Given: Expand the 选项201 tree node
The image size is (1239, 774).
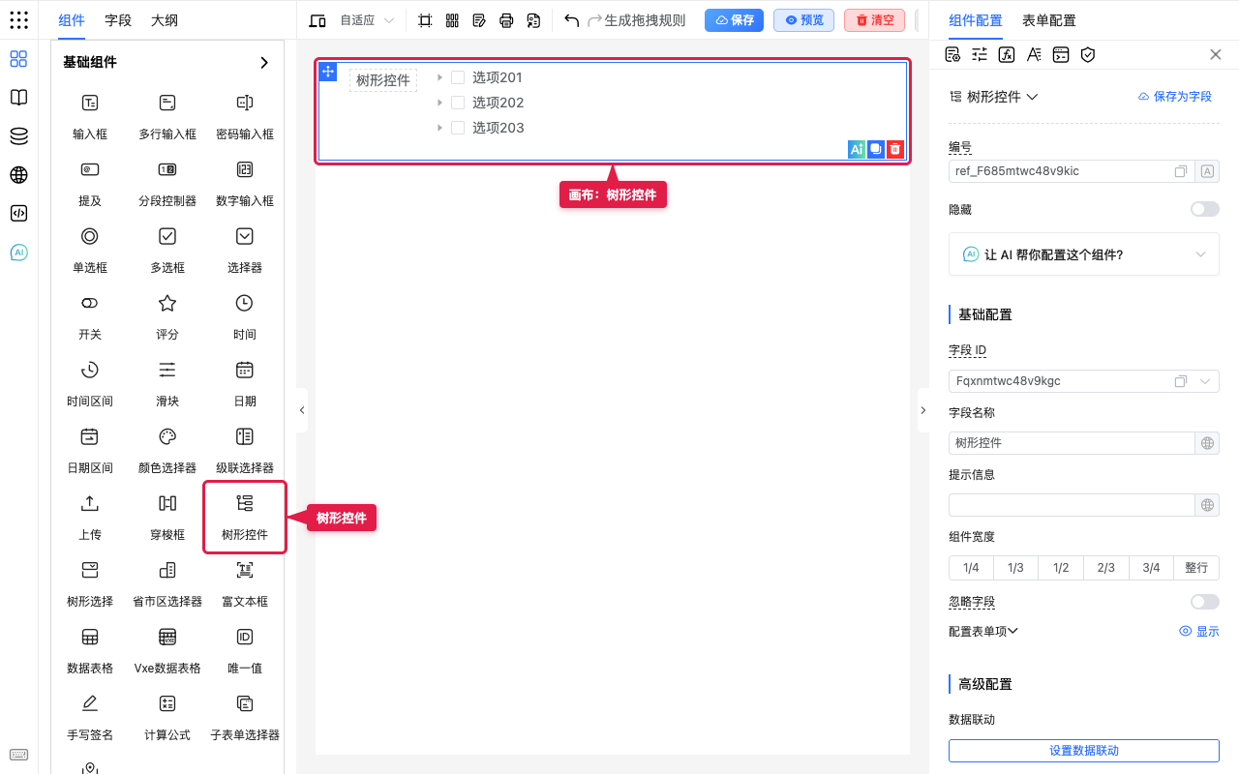Looking at the screenshot, I should (439, 77).
